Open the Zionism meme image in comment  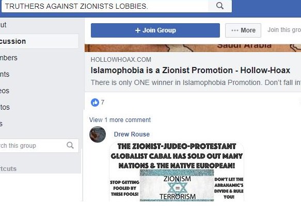(177, 171)
